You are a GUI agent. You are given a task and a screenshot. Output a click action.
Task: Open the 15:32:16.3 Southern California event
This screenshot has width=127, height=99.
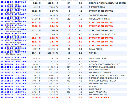coord(13,73)
